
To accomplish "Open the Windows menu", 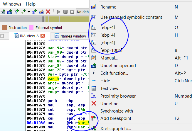I will (12, 4).
